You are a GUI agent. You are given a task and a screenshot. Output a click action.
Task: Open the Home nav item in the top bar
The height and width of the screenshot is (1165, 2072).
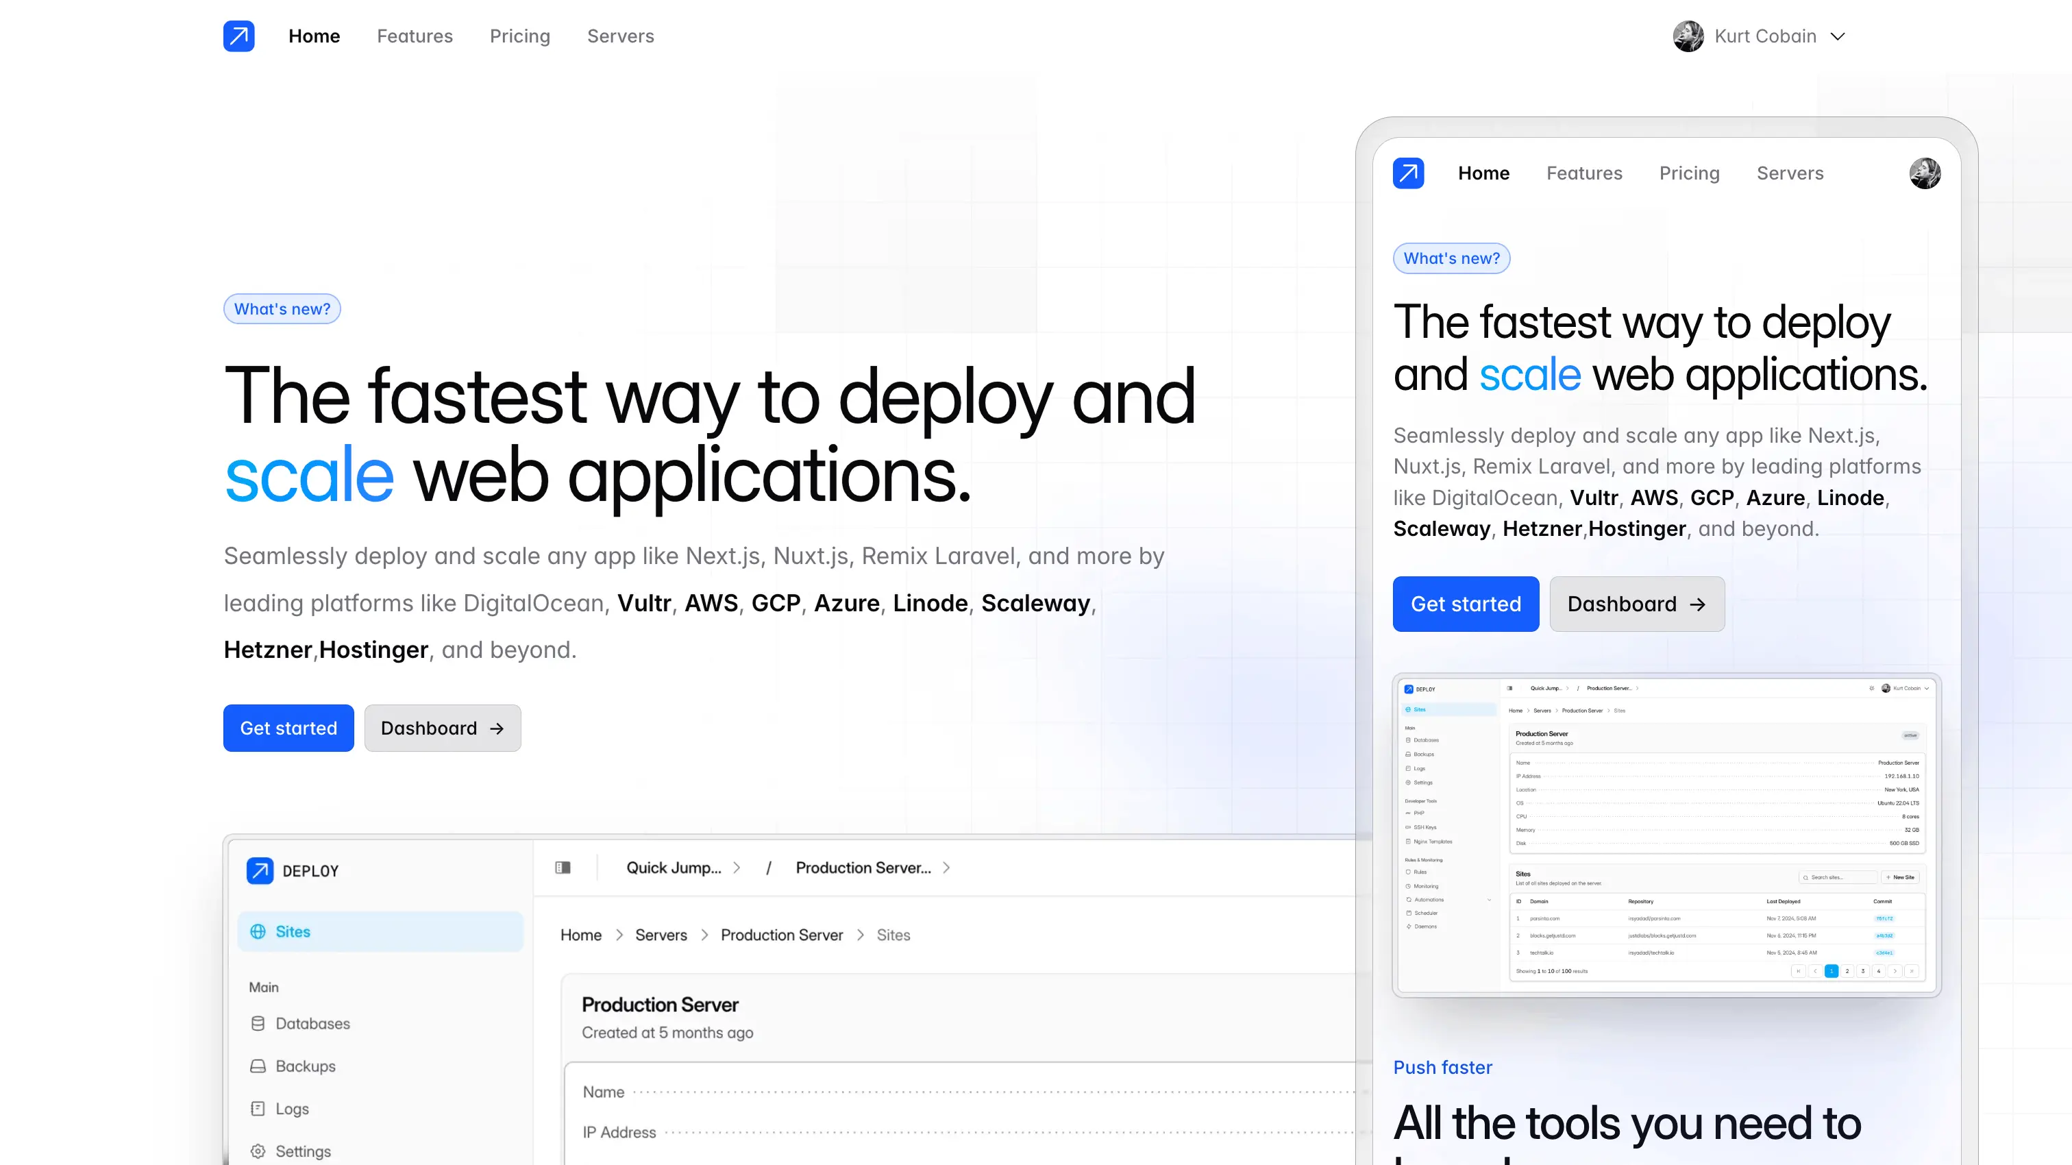coord(314,36)
